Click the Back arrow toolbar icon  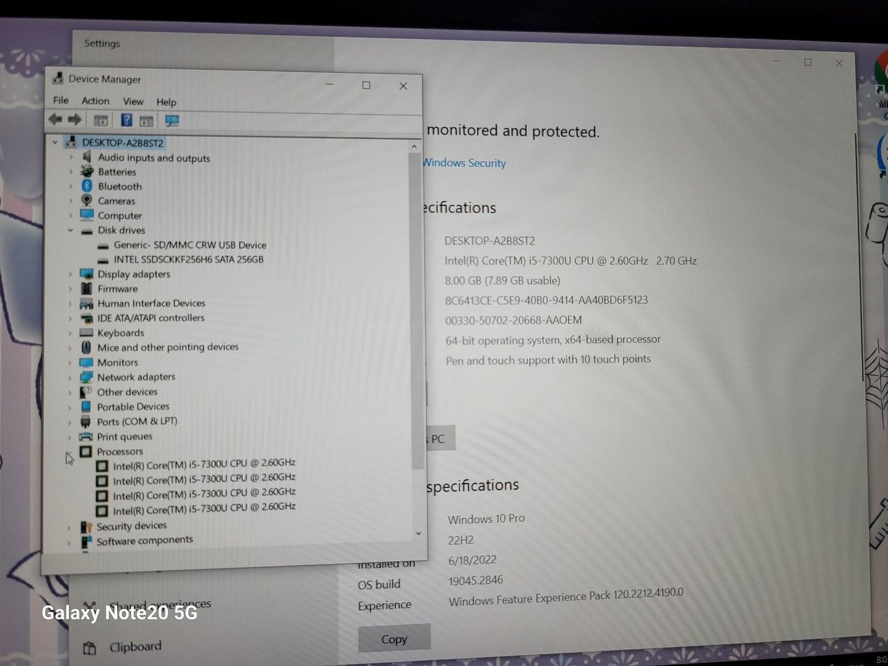tap(55, 120)
